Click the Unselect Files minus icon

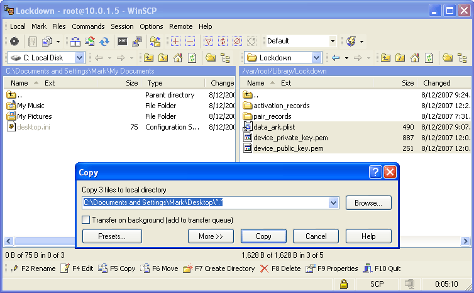tap(190, 41)
